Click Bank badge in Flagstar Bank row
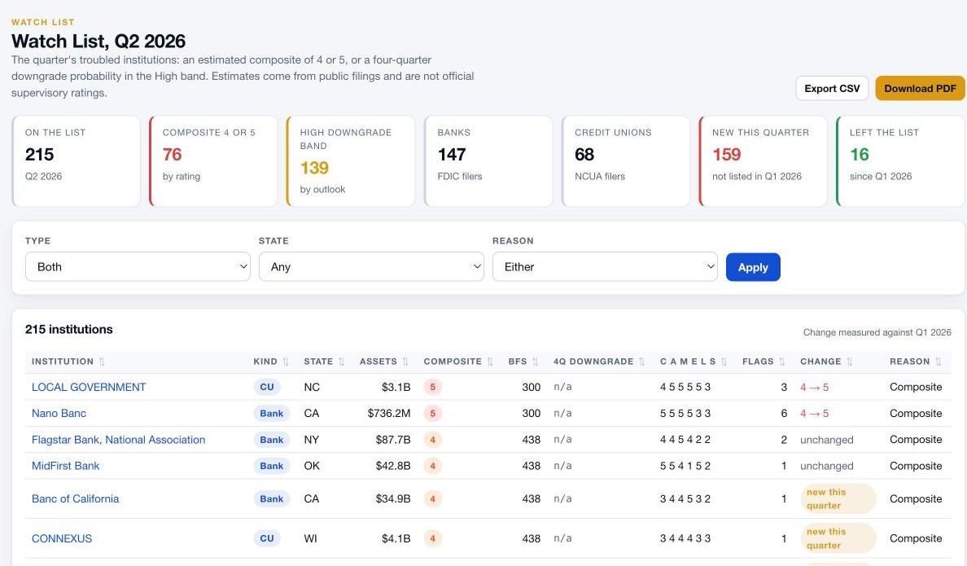 click(x=271, y=440)
